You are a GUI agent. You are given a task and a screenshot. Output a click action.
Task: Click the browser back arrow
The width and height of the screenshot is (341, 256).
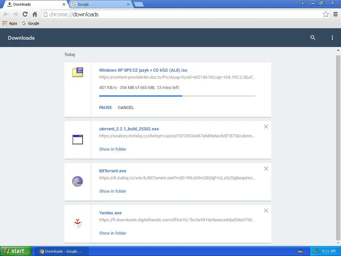pos(6,14)
